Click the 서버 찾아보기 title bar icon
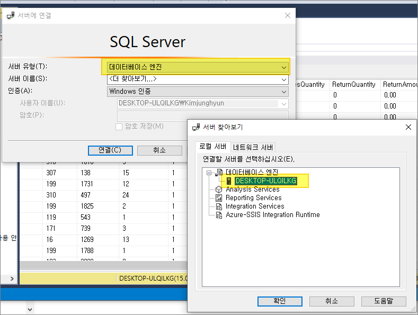This screenshot has width=418, height=315. point(196,128)
